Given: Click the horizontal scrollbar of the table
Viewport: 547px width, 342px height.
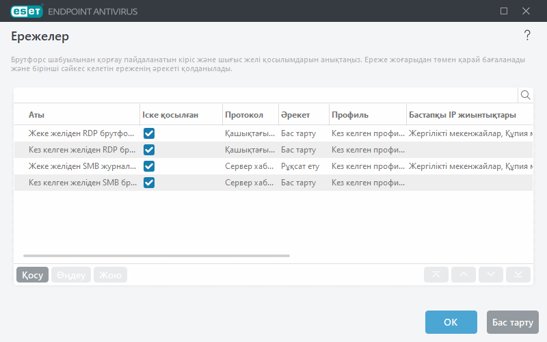Looking at the screenshot, I should coord(157,256).
